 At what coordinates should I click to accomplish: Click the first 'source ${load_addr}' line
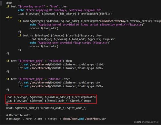point(44,28)
